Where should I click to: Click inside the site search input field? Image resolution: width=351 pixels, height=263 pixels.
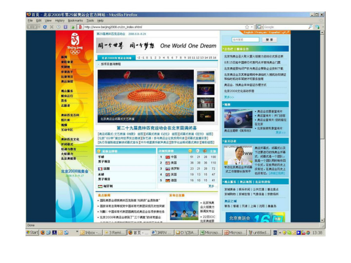(x=245, y=40)
